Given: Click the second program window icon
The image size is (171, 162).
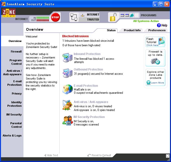Looking at the screenshot, I should click(127, 15).
